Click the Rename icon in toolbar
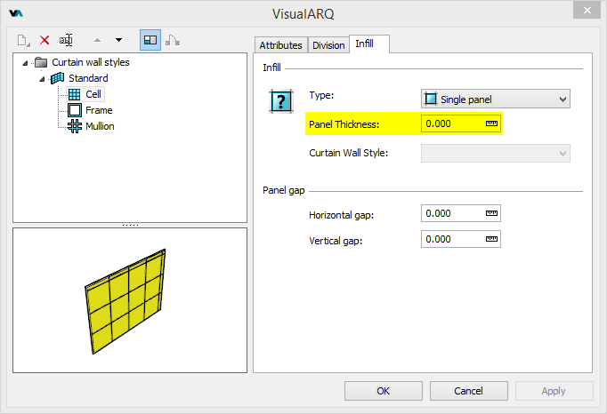 [x=66, y=40]
